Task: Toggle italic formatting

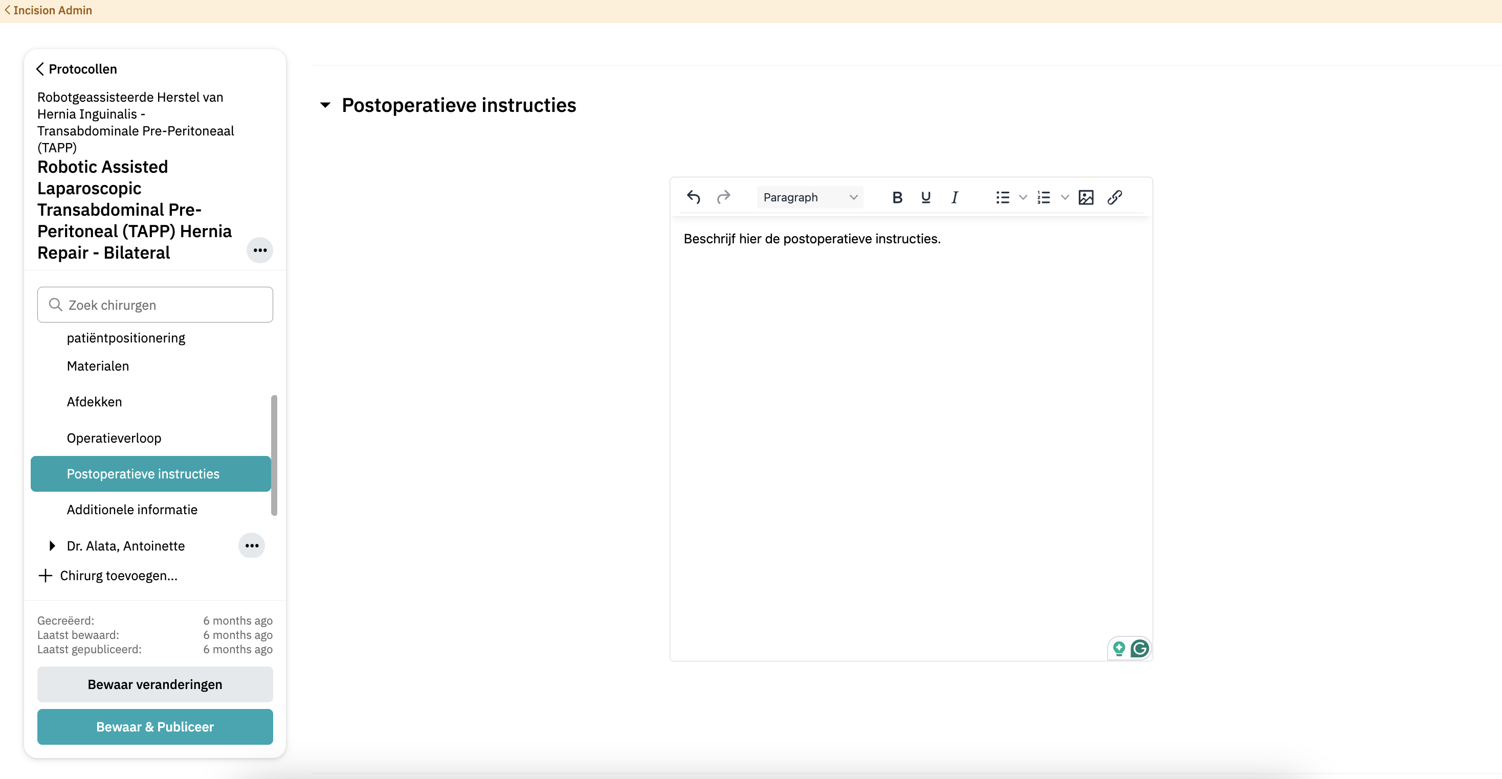Action: (x=955, y=197)
